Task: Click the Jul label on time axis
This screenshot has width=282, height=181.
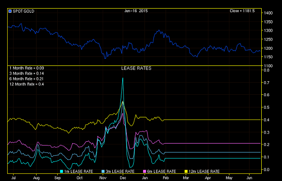Action: coord(13,178)
